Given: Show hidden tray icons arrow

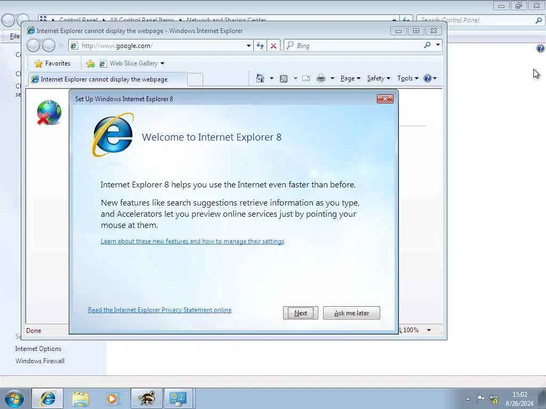Looking at the screenshot, I should click(x=468, y=399).
